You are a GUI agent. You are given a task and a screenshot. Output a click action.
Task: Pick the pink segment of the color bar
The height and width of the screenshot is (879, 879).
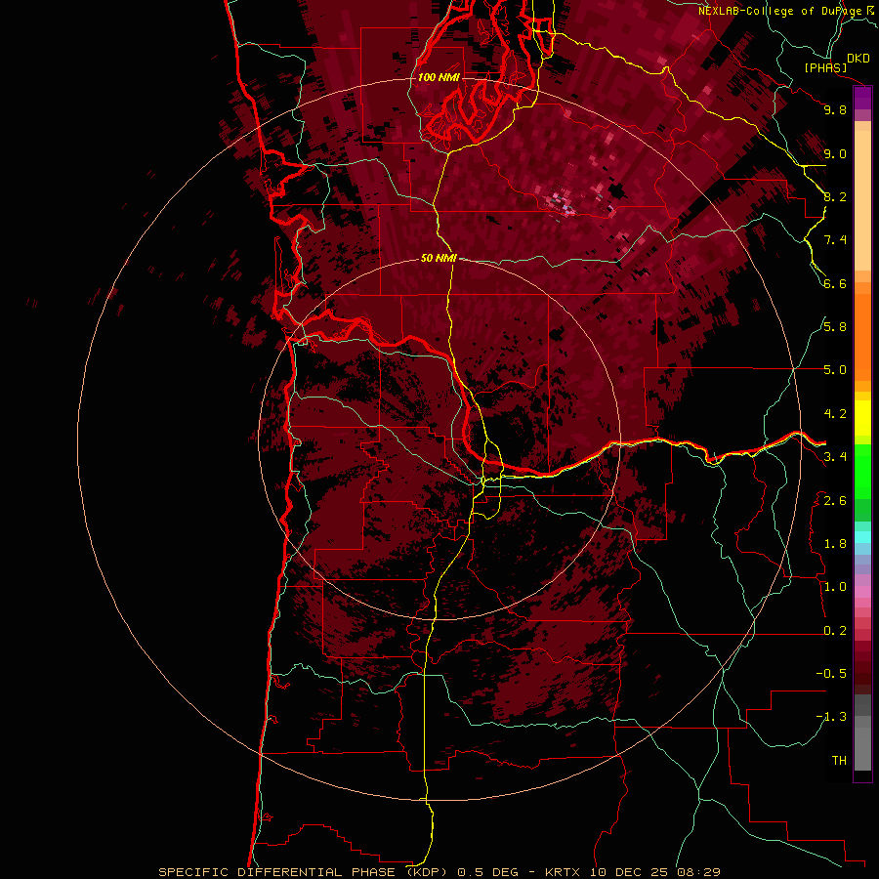point(862,592)
